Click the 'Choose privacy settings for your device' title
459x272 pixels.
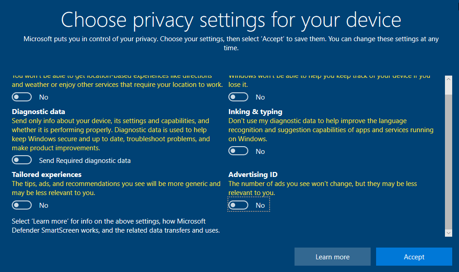(231, 20)
